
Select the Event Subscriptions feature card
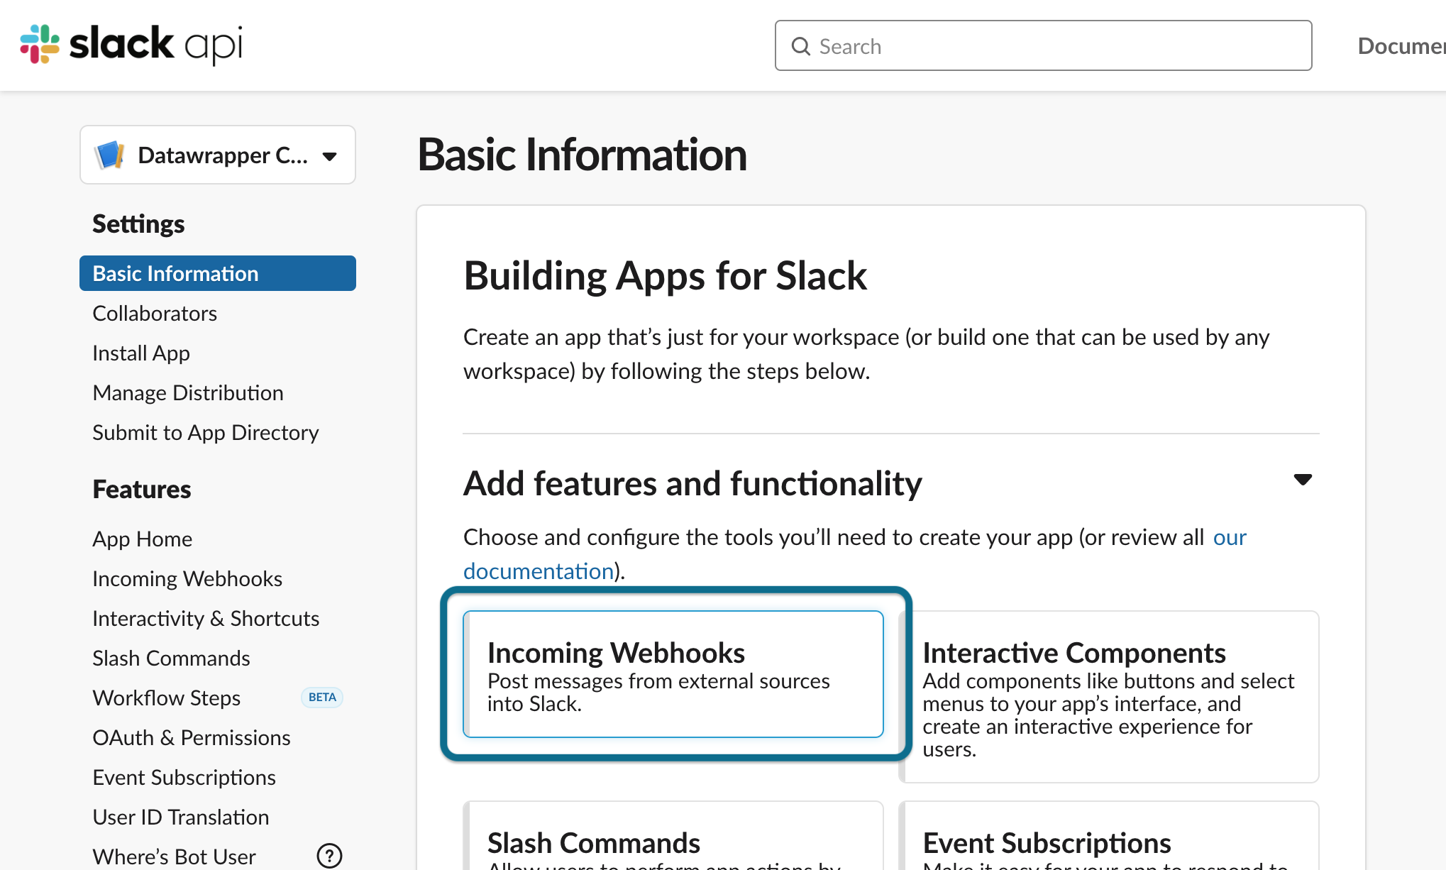coord(1109,836)
